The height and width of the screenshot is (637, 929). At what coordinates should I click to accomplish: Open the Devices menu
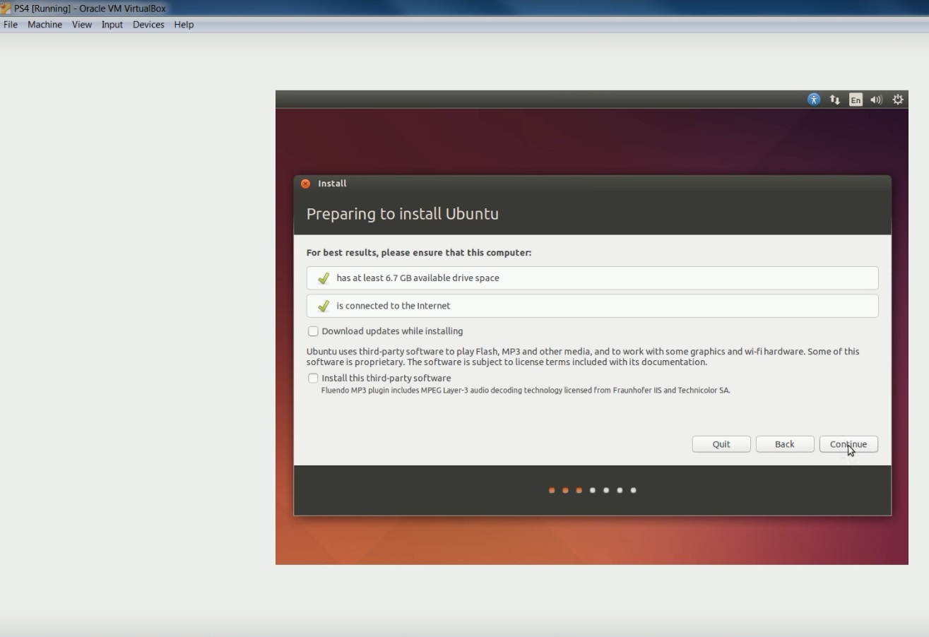pos(148,25)
